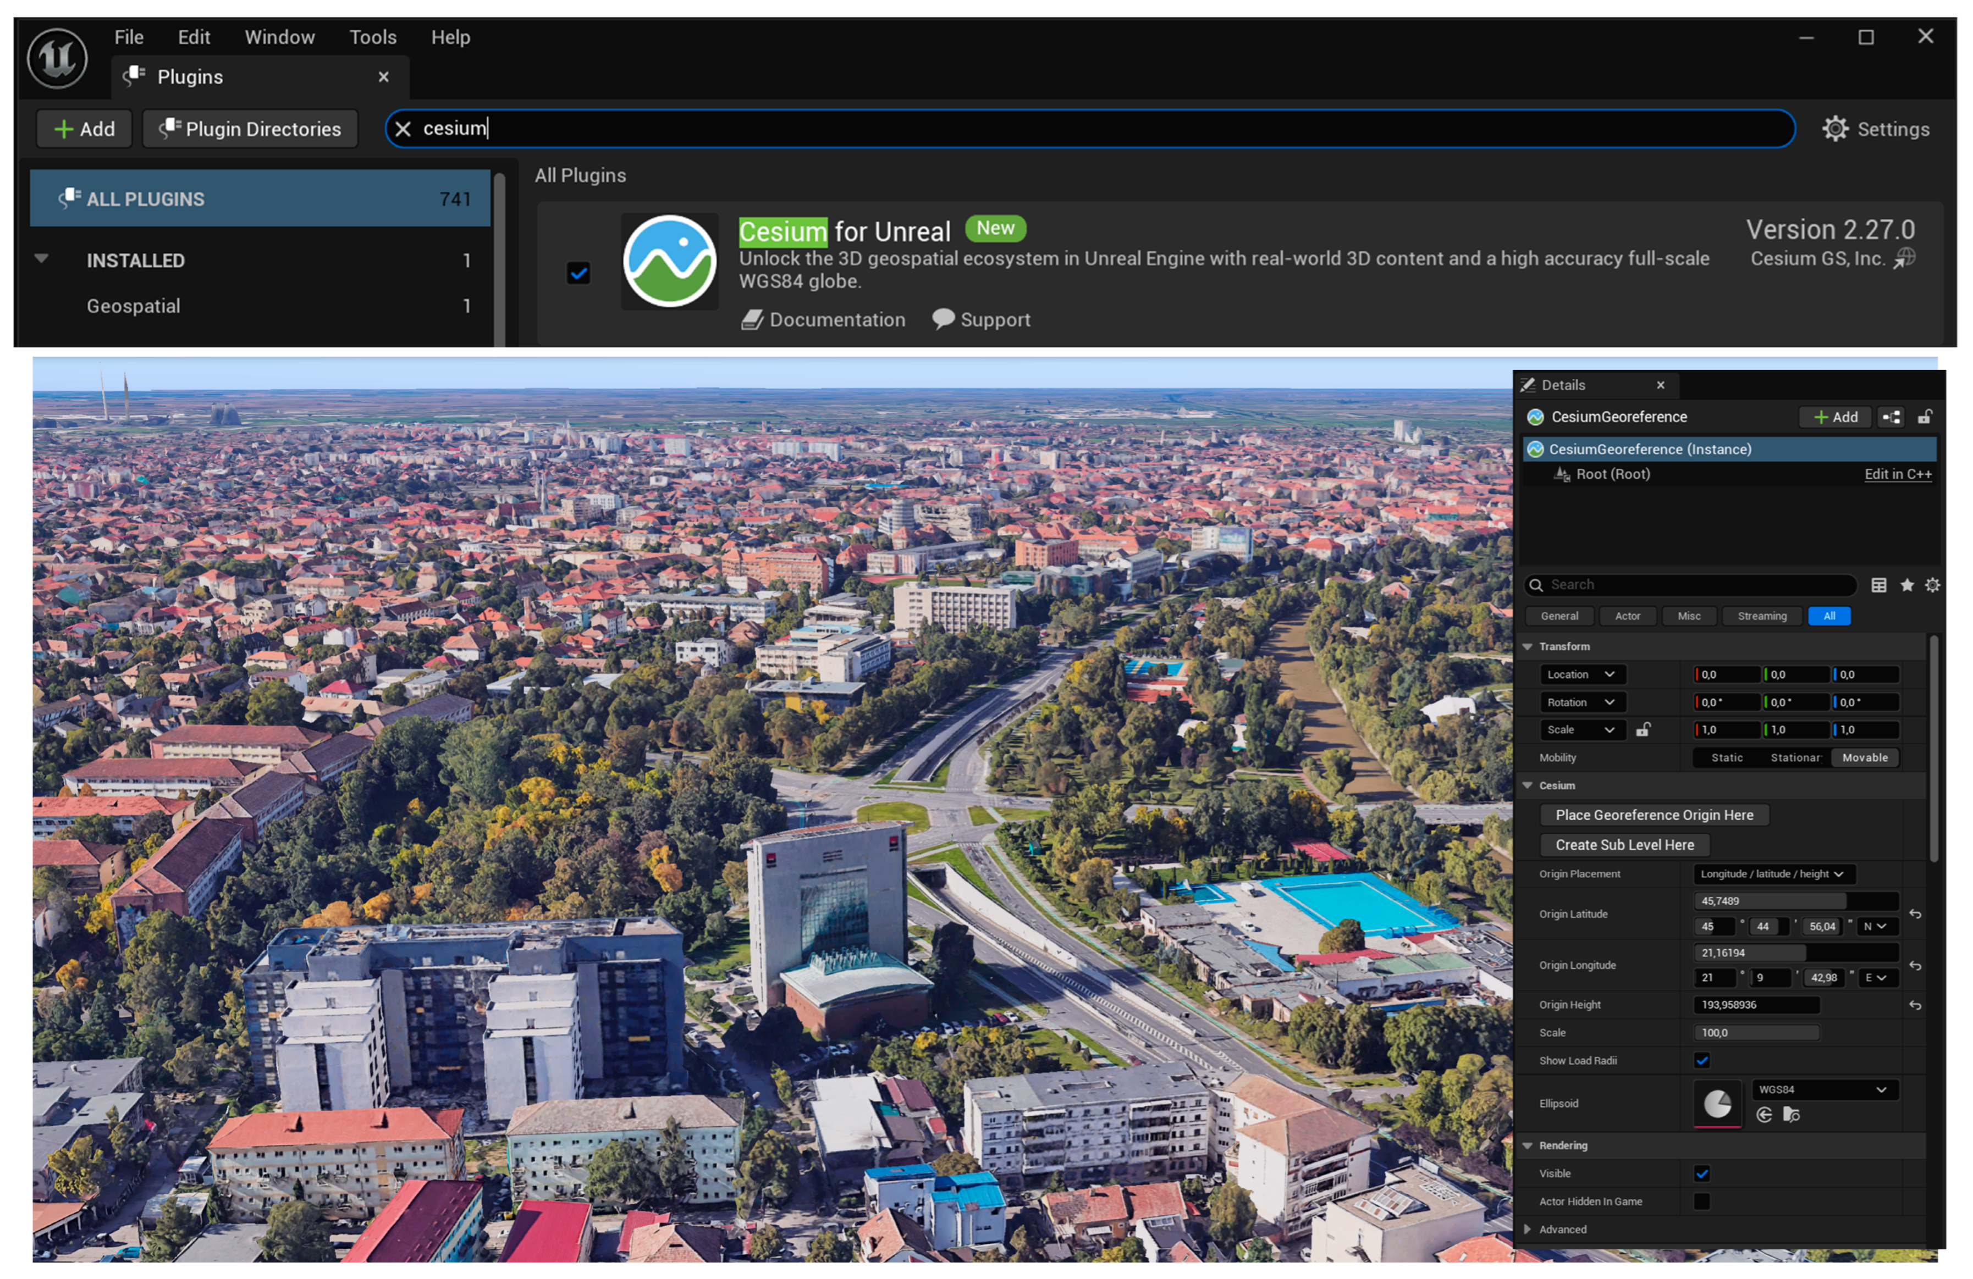Open Details view options gear icon
1973x1279 pixels.
click(x=1932, y=585)
